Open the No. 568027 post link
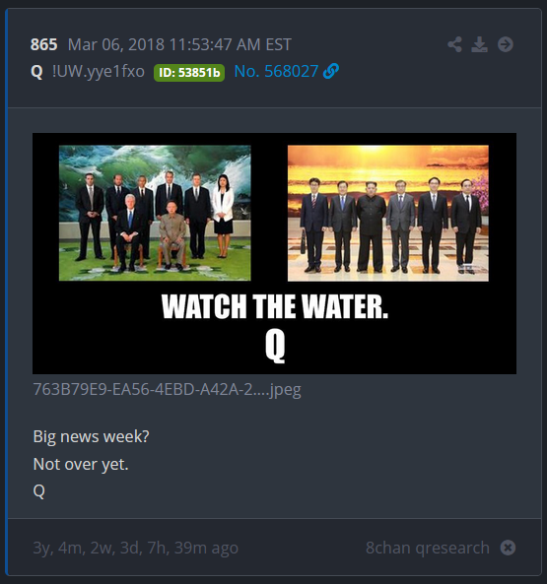Image resolution: width=547 pixels, height=584 pixels. [x=276, y=71]
